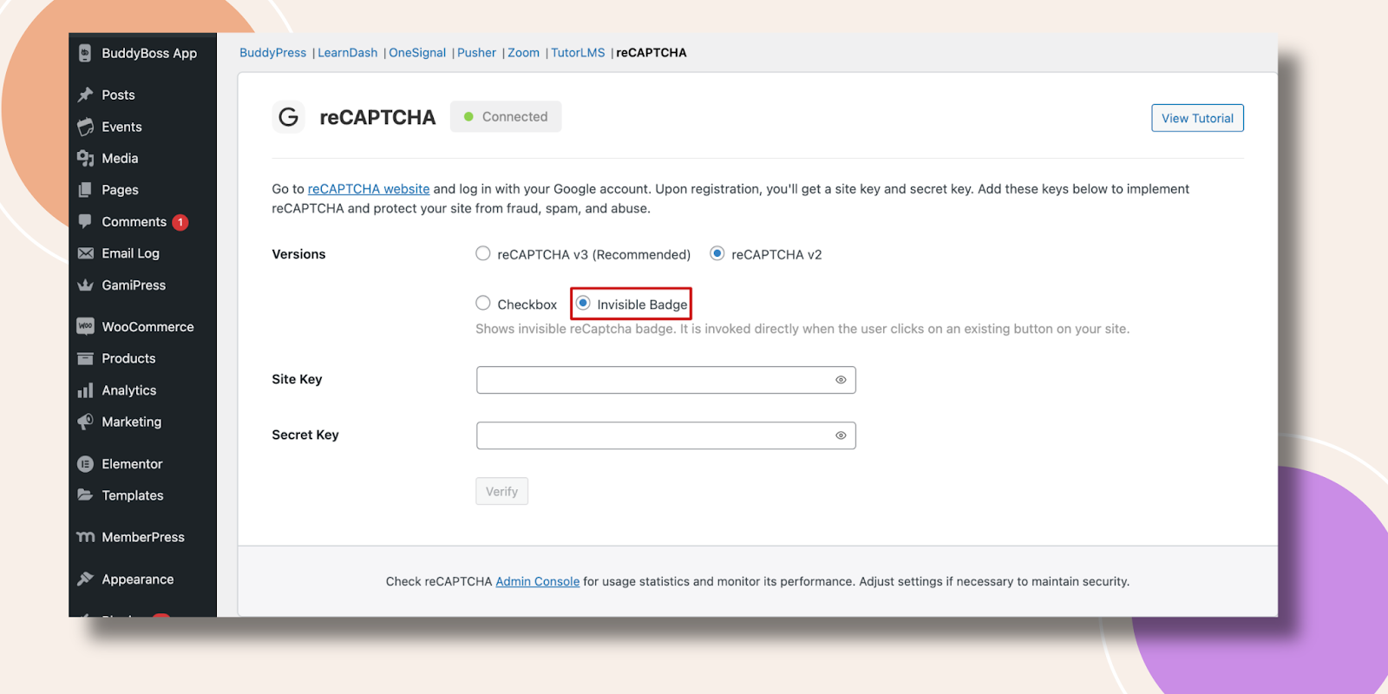Open the TutorLMS integration tab
The height and width of the screenshot is (694, 1388).
(578, 53)
